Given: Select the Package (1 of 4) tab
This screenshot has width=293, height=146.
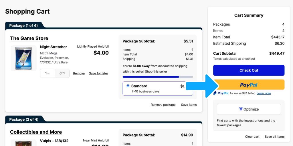Looking at the screenshot, I should pyautogui.click(x=23, y=26).
